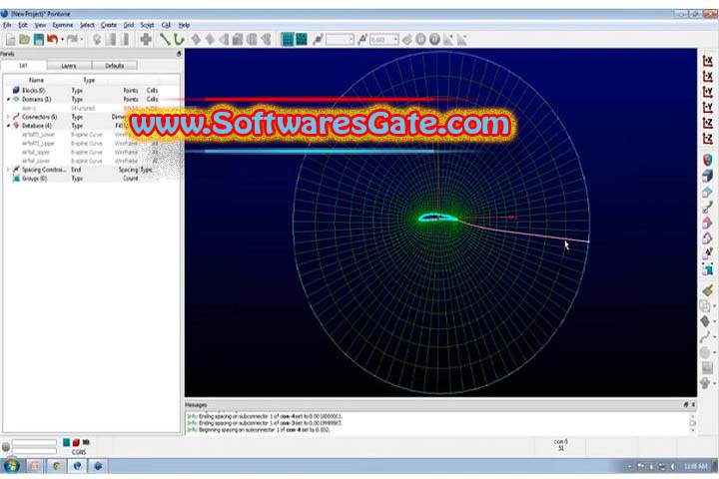Image resolution: width=719 pixels, height=479 pixels.
Task: Open the Edit menu
Action: [23, 25]
